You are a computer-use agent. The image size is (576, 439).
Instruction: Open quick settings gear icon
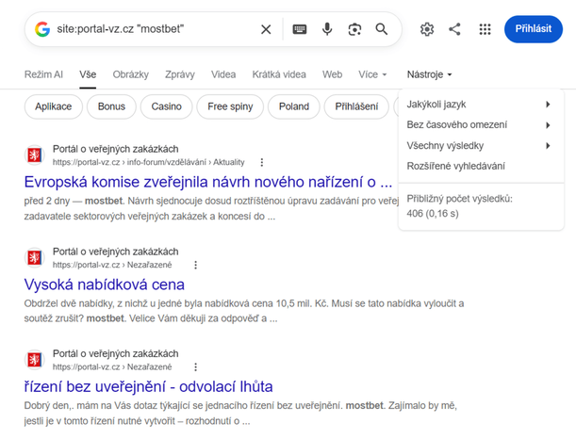[427, 29]
